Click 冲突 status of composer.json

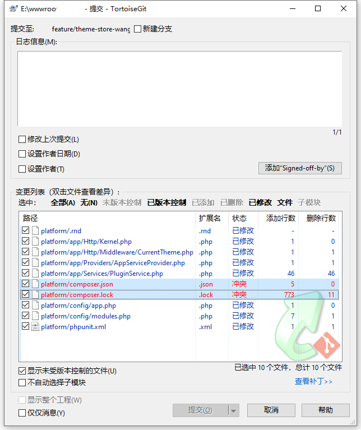239,284
